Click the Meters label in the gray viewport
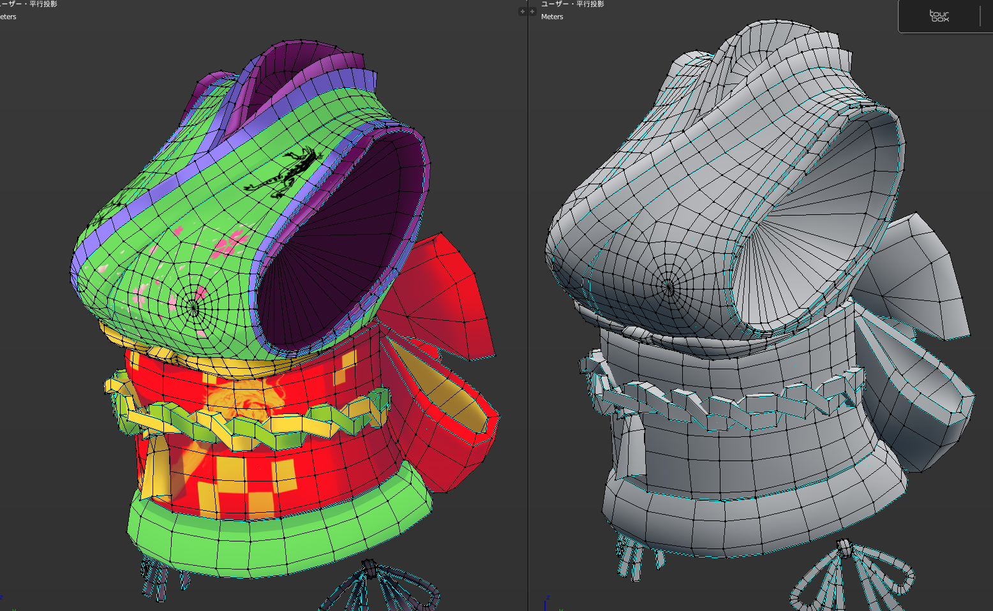The width and height of the screenshot is (993, 611). coord(552,17)
